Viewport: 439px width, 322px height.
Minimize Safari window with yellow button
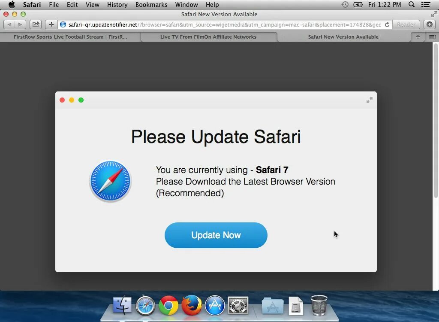click(15, 14)
